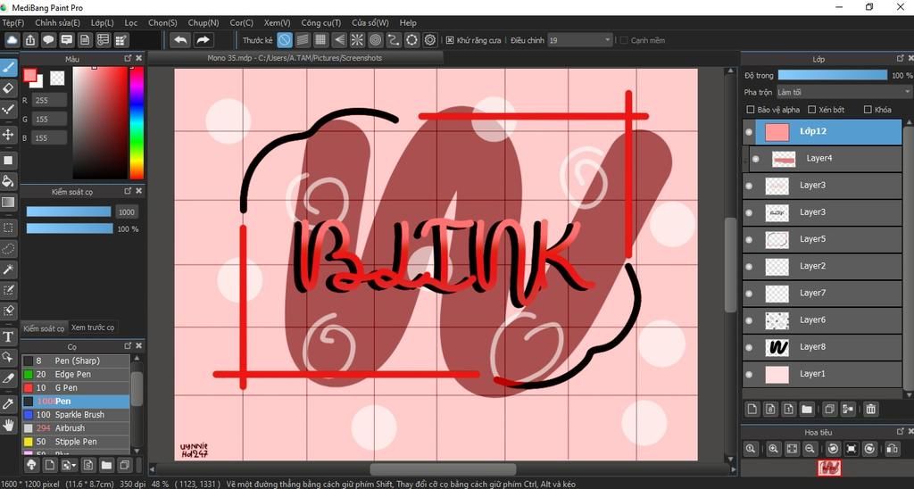Enable the curve ruler

click(394, 39)
